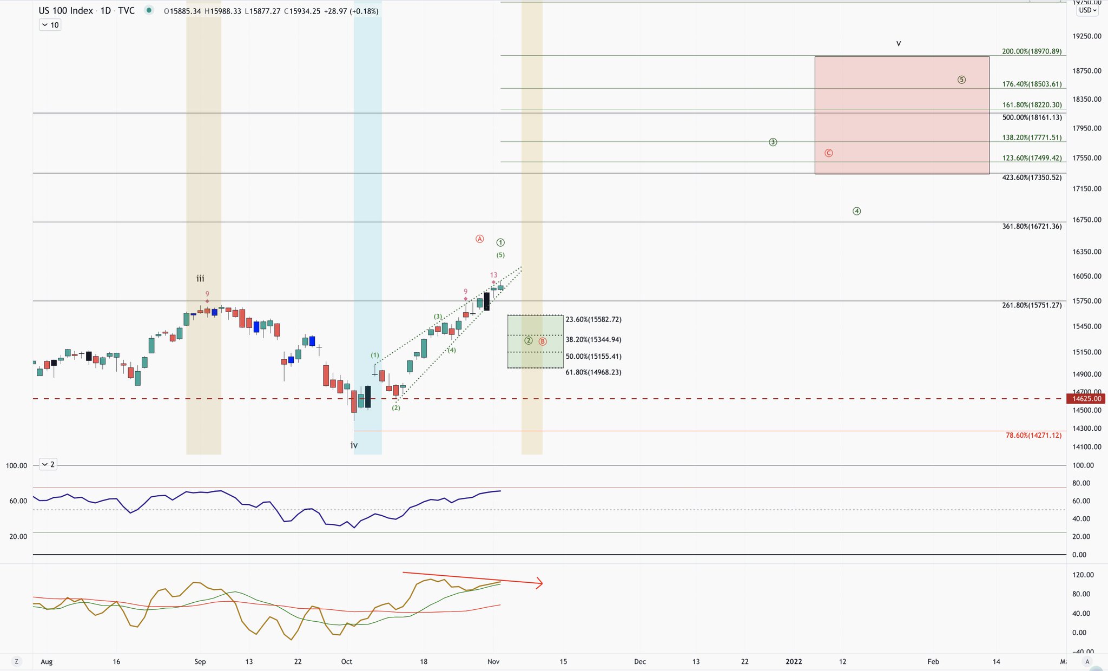The image size is (1108, 671).
Task: Click the green market status dot
Action: [x=150, y=10]
